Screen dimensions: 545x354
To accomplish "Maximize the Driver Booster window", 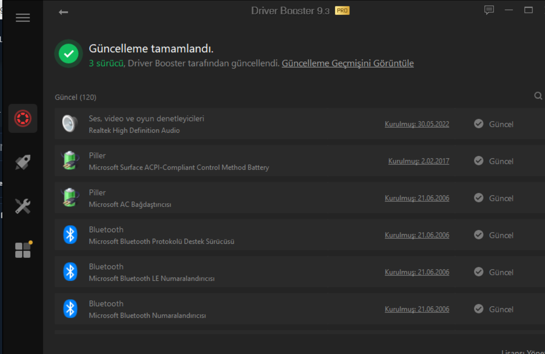I will pos(528,10).
